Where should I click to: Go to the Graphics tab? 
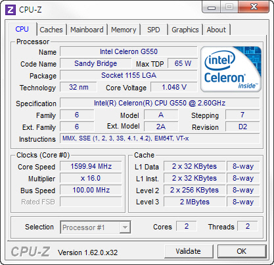[185, 30]
